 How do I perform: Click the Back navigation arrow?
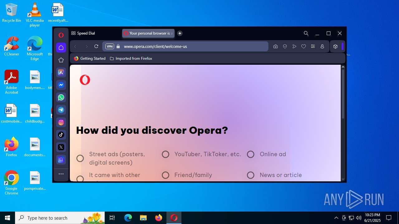[x=75, y=46]
